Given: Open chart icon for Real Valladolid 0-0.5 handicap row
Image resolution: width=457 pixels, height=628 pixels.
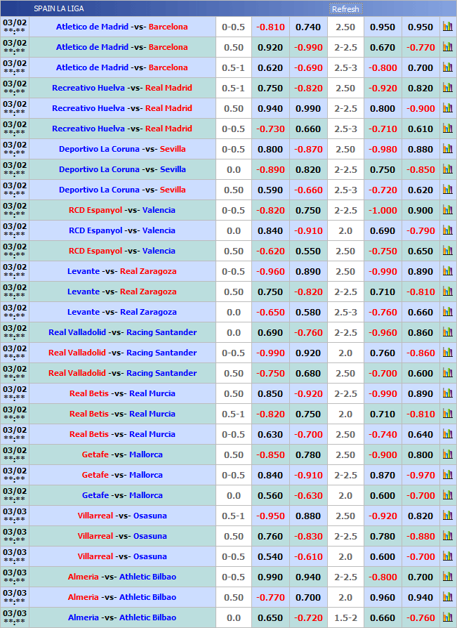Looking at the screenshot, I should 447,353.
